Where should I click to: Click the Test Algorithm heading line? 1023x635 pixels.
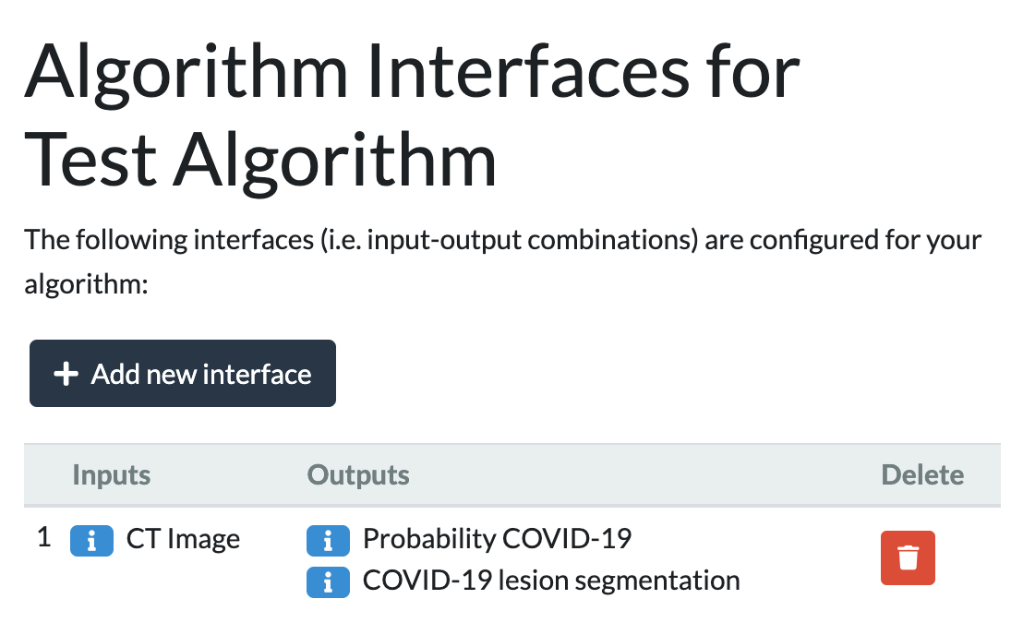pos(260,160)
